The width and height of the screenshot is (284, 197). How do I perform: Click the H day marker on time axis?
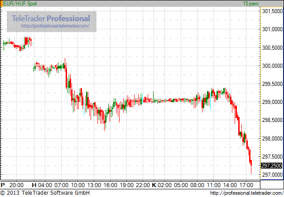34,185
